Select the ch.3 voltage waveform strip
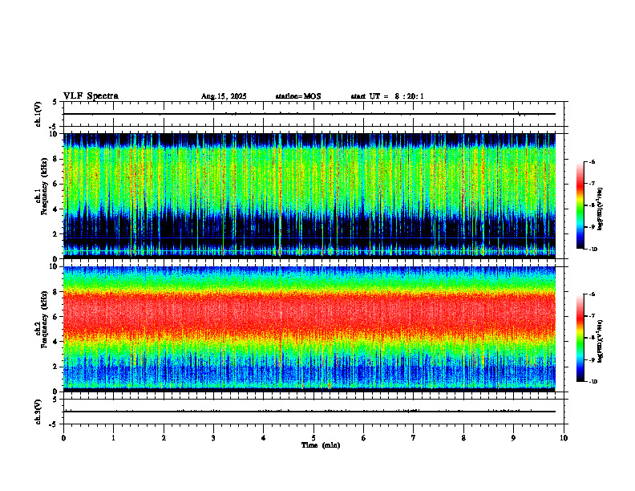The height and width of the screenshot is (491, 635). 313,412
